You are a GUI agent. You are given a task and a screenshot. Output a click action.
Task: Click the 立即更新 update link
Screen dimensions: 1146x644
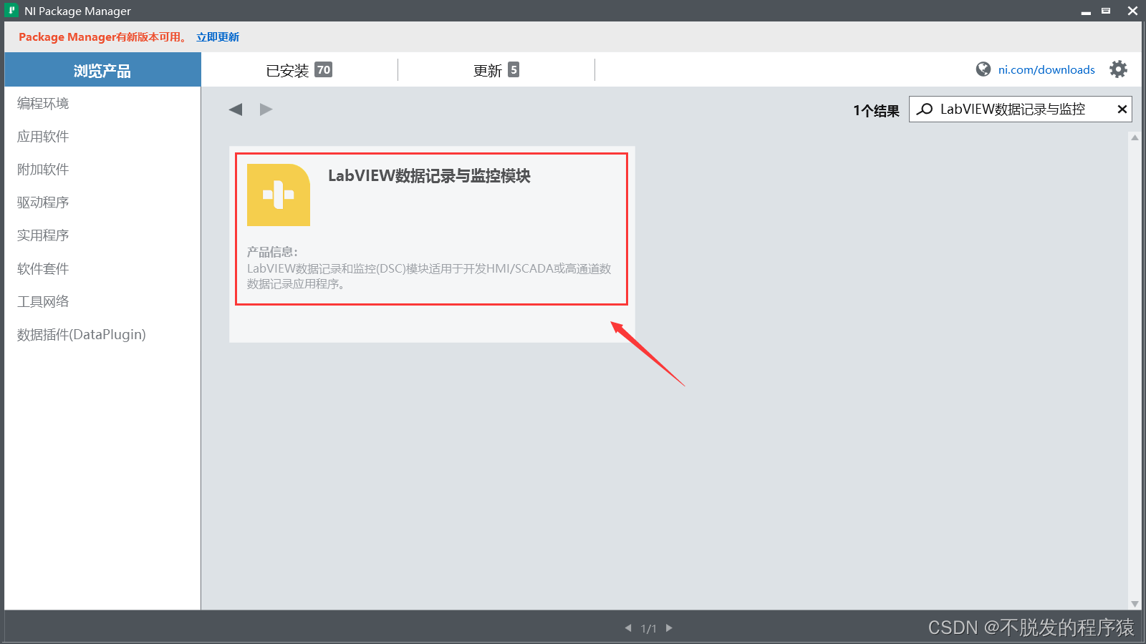[217, 36]
